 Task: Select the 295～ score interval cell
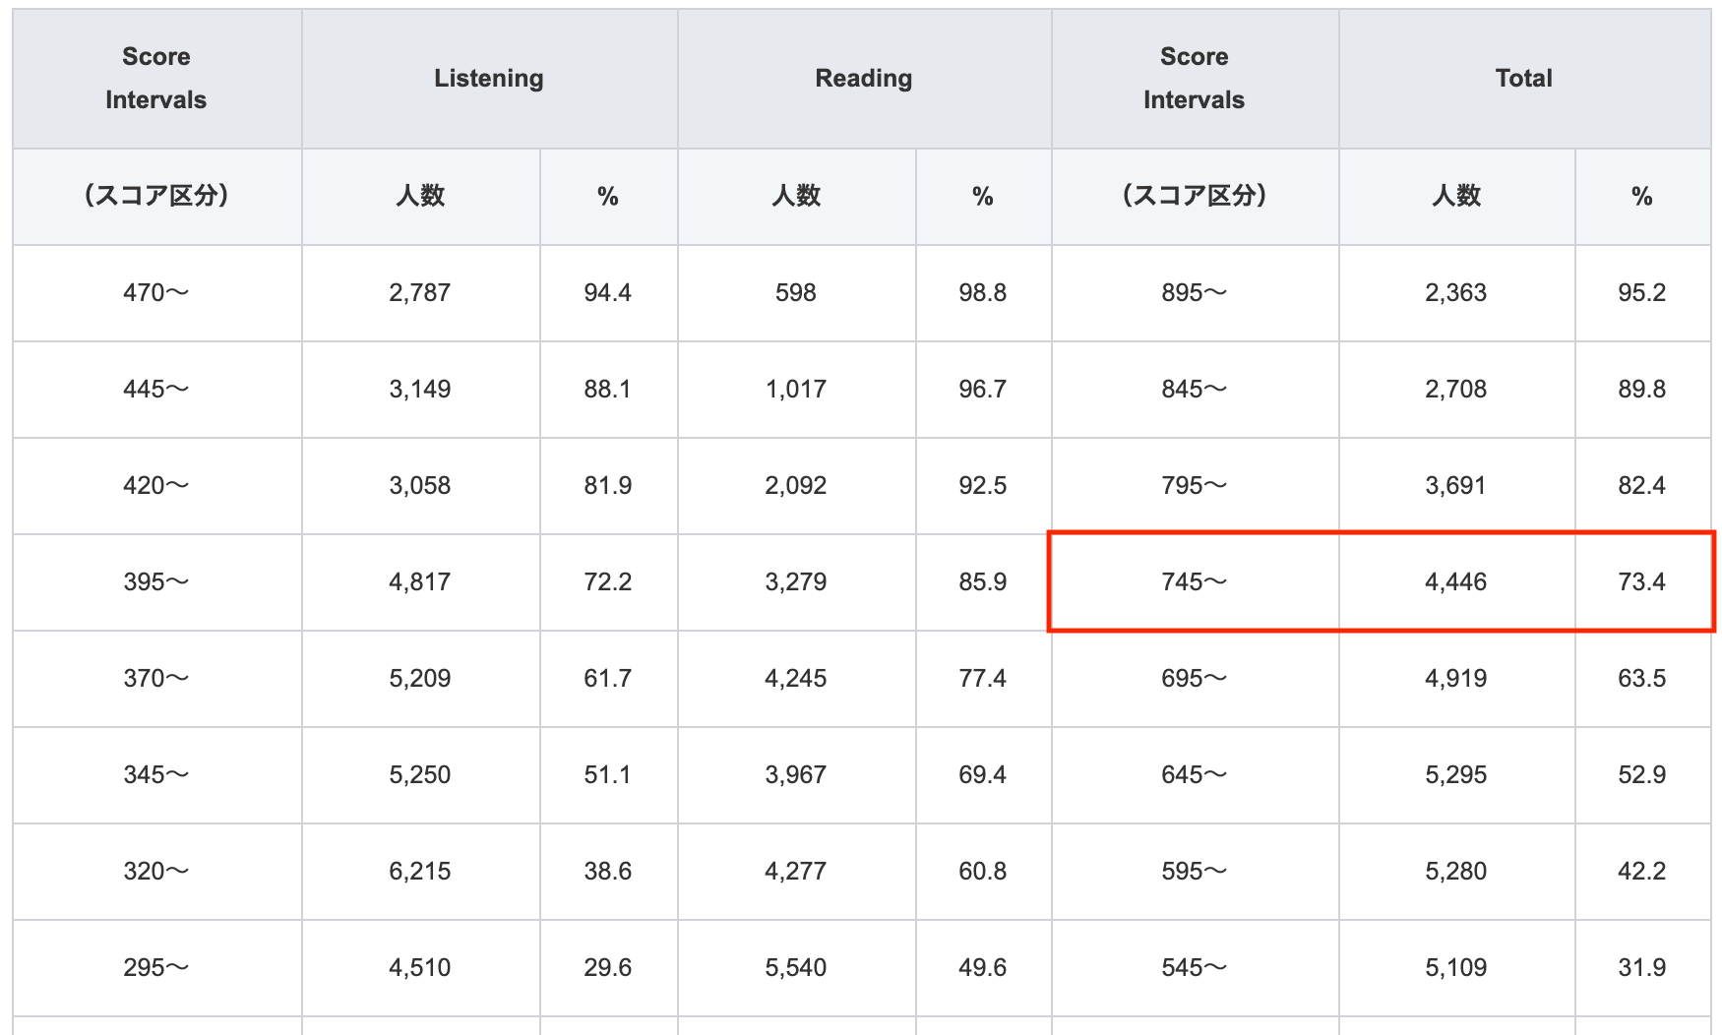click(x=156, y=968)
